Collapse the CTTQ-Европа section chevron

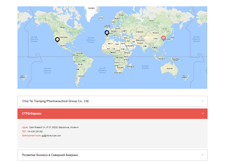point(202,114)
